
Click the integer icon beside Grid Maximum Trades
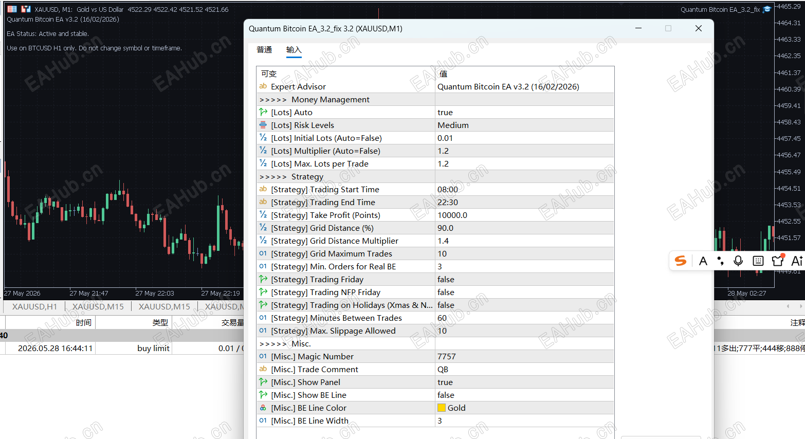point(263,253)
